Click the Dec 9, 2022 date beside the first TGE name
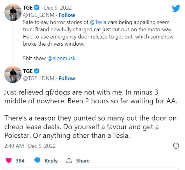This screenshot has height=170, width=185. (x=58, y=8)
